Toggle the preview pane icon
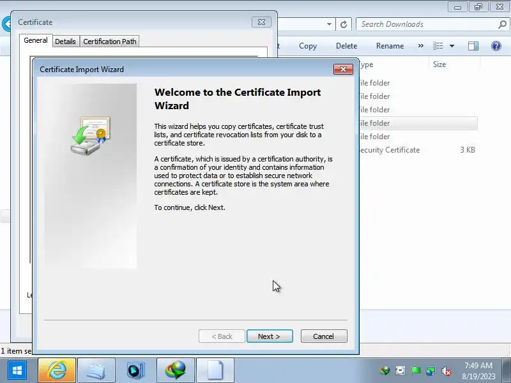The width and height of the screenshot is (511, 383). [473, 46]
